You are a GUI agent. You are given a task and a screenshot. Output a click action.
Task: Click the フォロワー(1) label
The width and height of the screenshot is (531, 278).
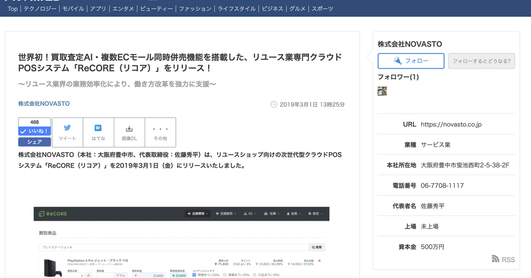point(398,77)
